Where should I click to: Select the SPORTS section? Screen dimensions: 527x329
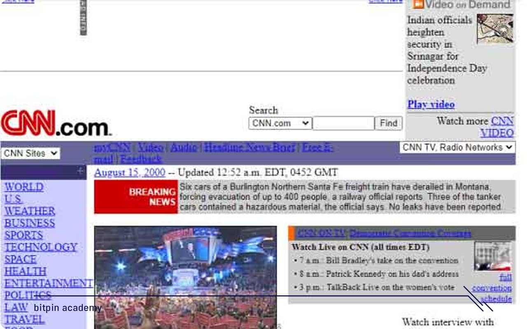23,235
